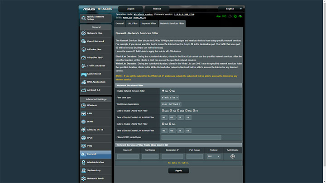
Task: Click the IPv6 icon
Action: pos(84,138)
